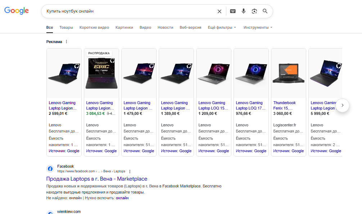Open the Thunderbook Fenix laptop image
Viewport: 362px width, 214px height.
click(x=288, y=73)
